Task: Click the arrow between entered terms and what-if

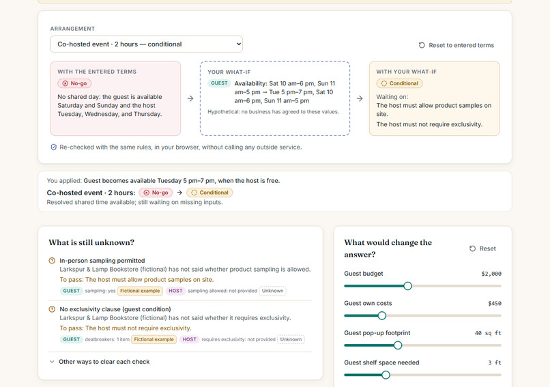Action: click(x=190, y=98)
